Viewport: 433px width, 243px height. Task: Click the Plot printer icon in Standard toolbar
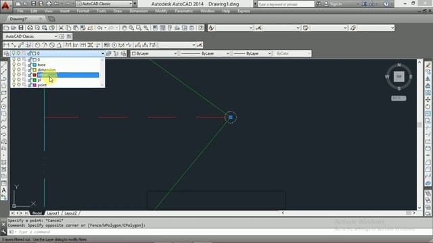click(x=30, y=28)
